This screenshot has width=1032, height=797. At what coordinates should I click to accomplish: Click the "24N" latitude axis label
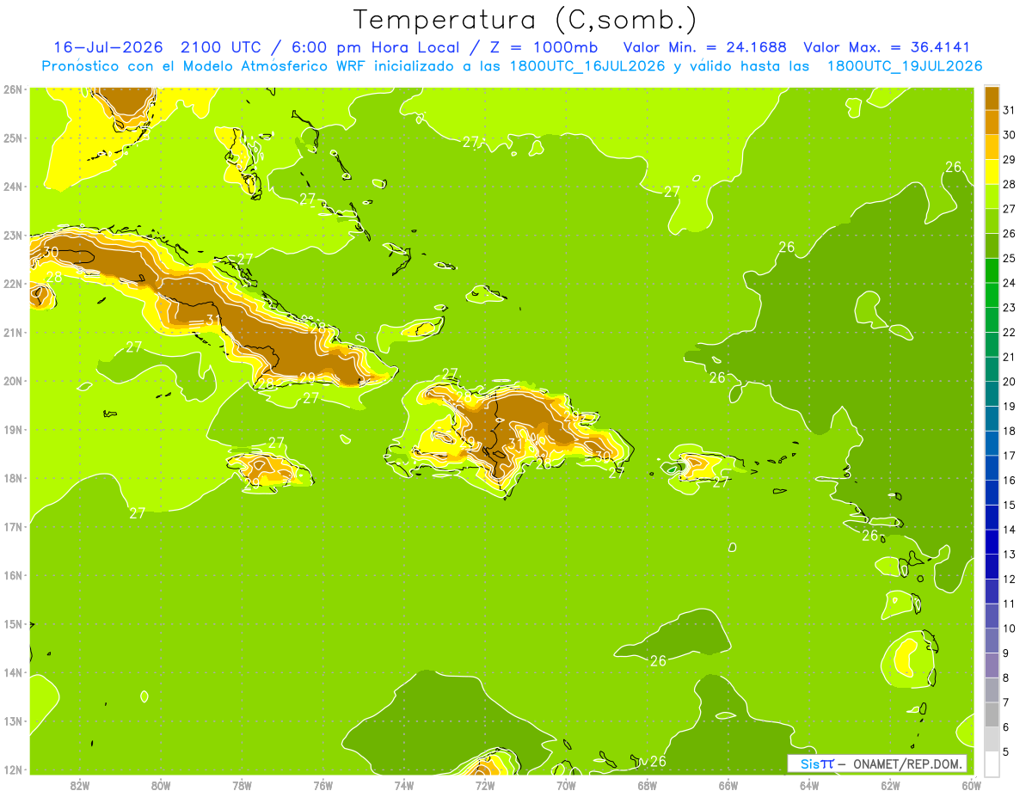coord(13,187)
